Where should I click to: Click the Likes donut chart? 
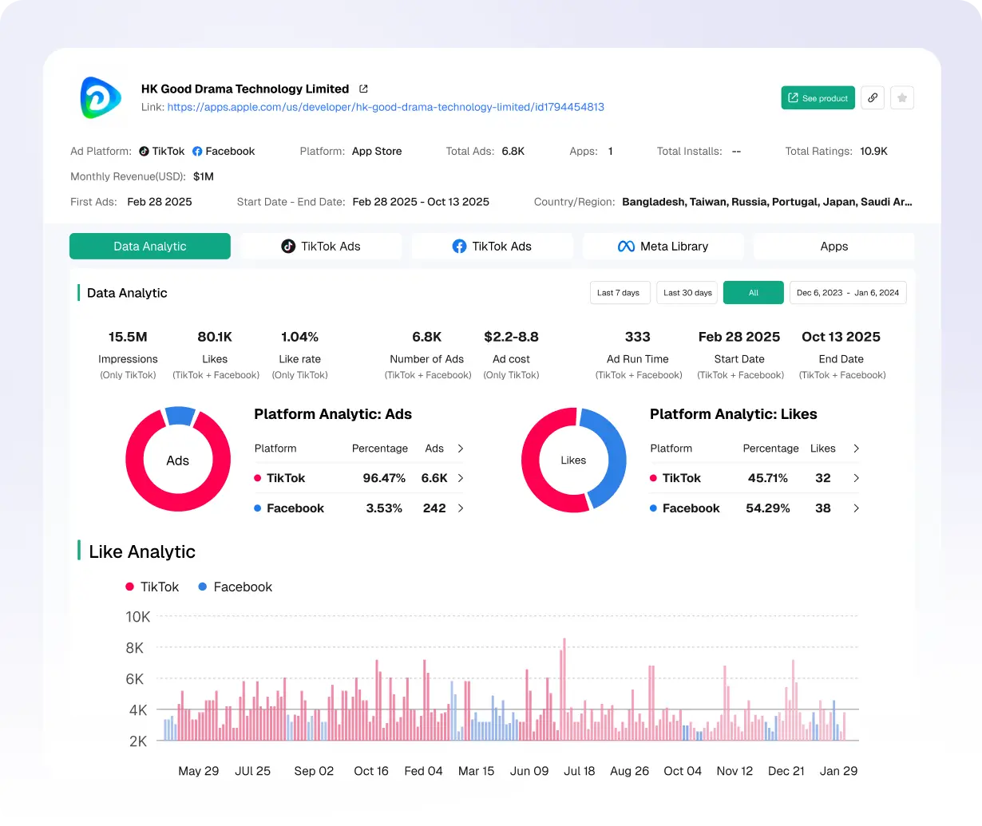(573, 460)
